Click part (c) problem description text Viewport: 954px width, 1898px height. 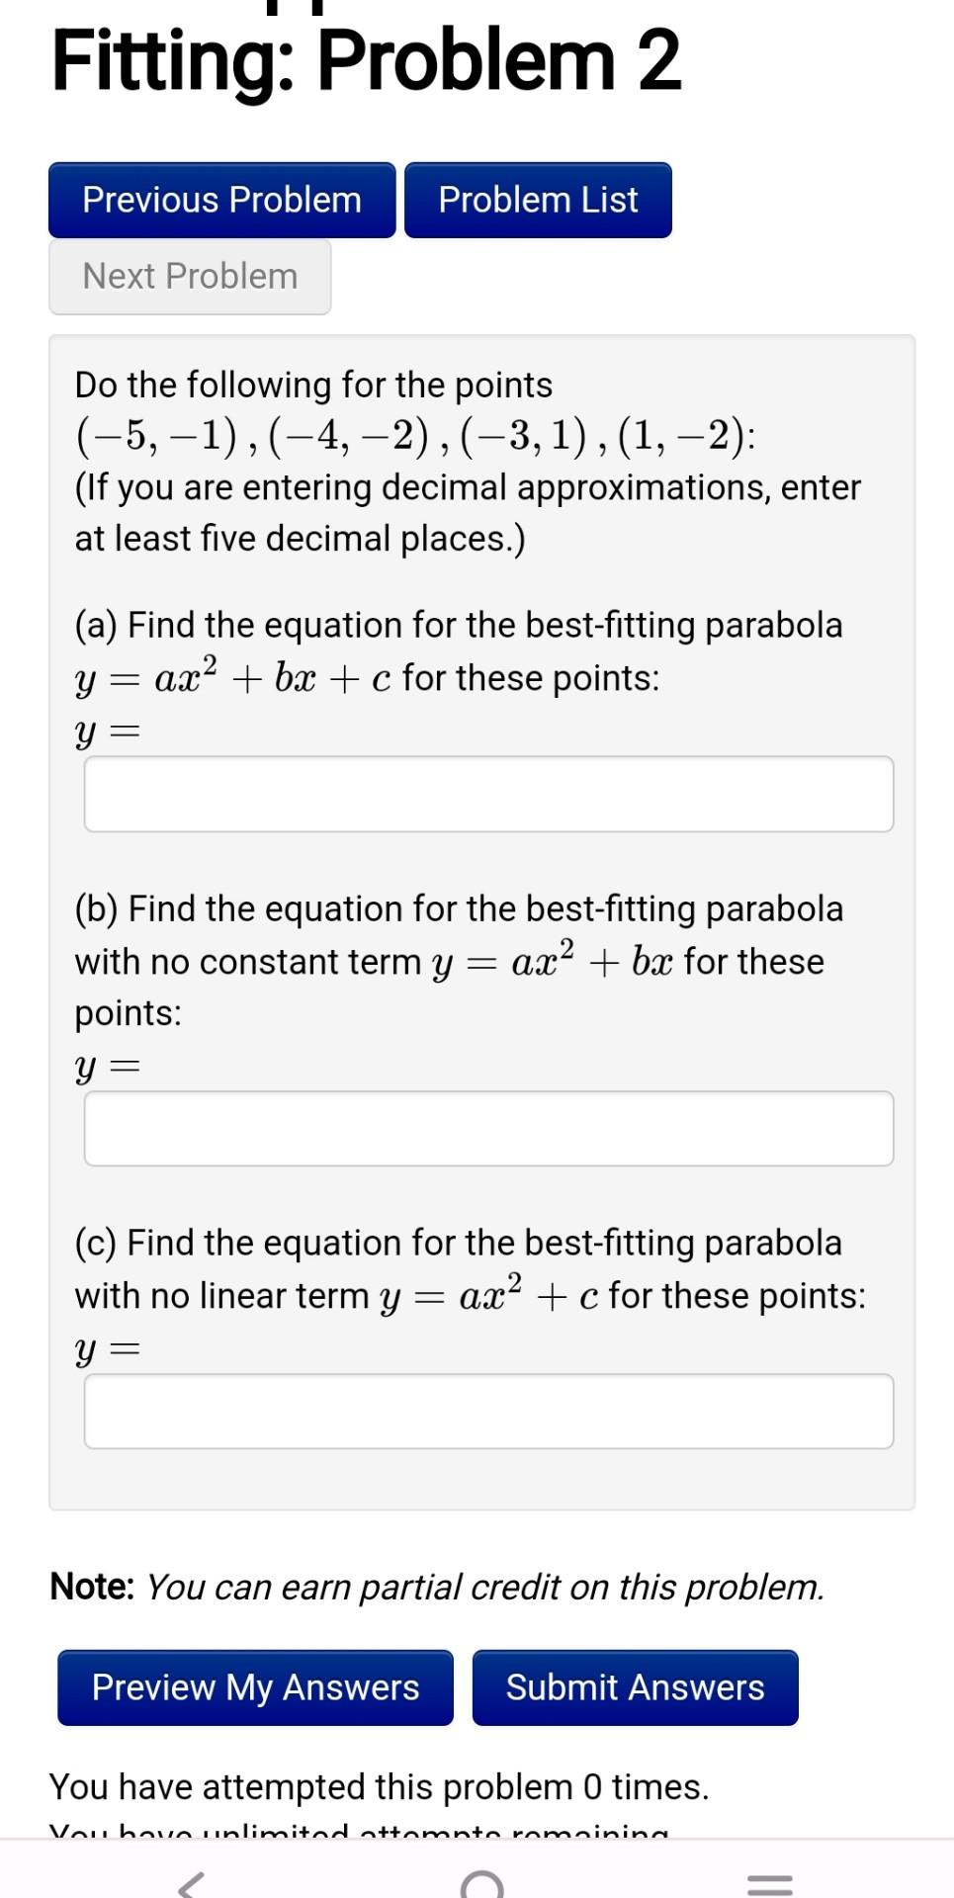(x=470, y=1269)
